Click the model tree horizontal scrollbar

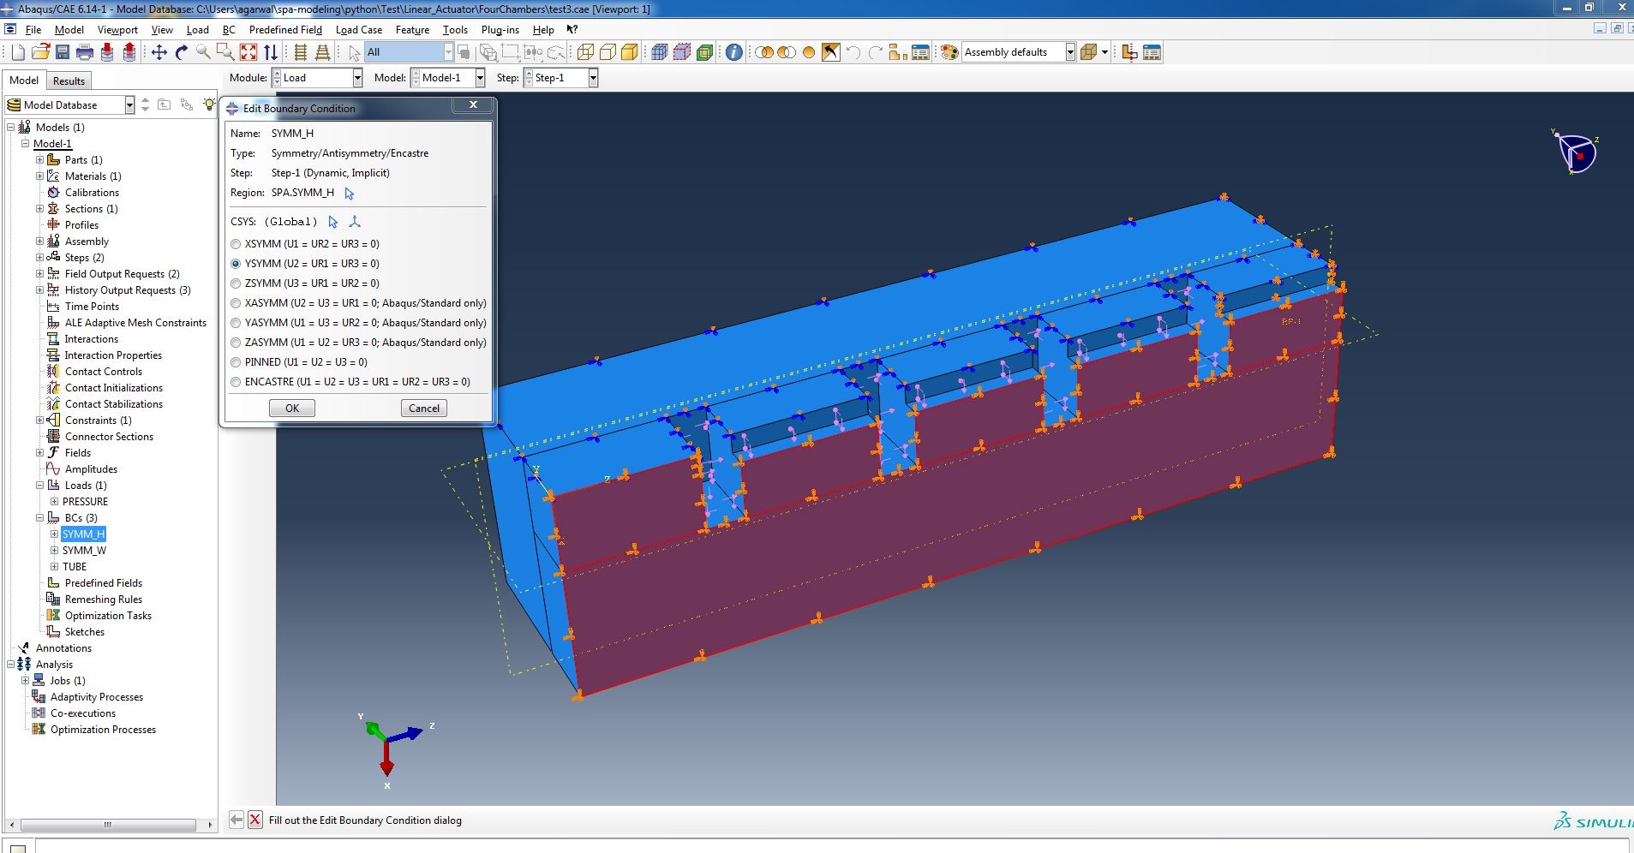point(109,825)
